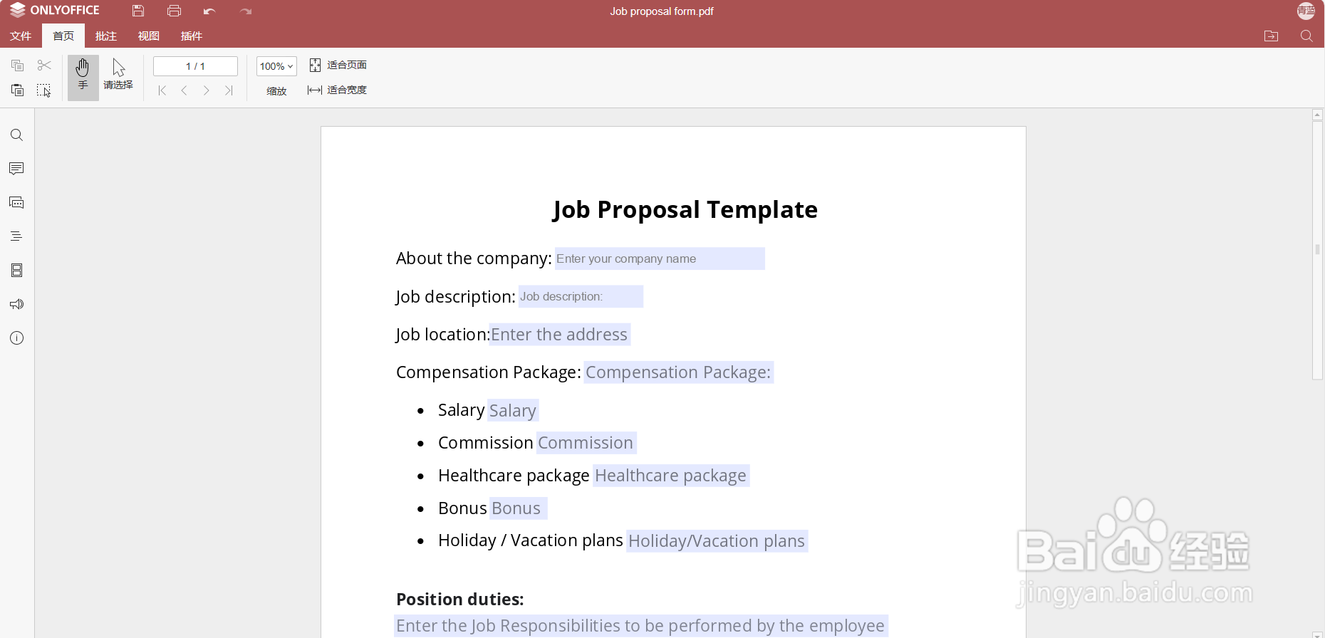
Task: Click the vertical scrollbar thumb on the right
Action: point(1318,249)
